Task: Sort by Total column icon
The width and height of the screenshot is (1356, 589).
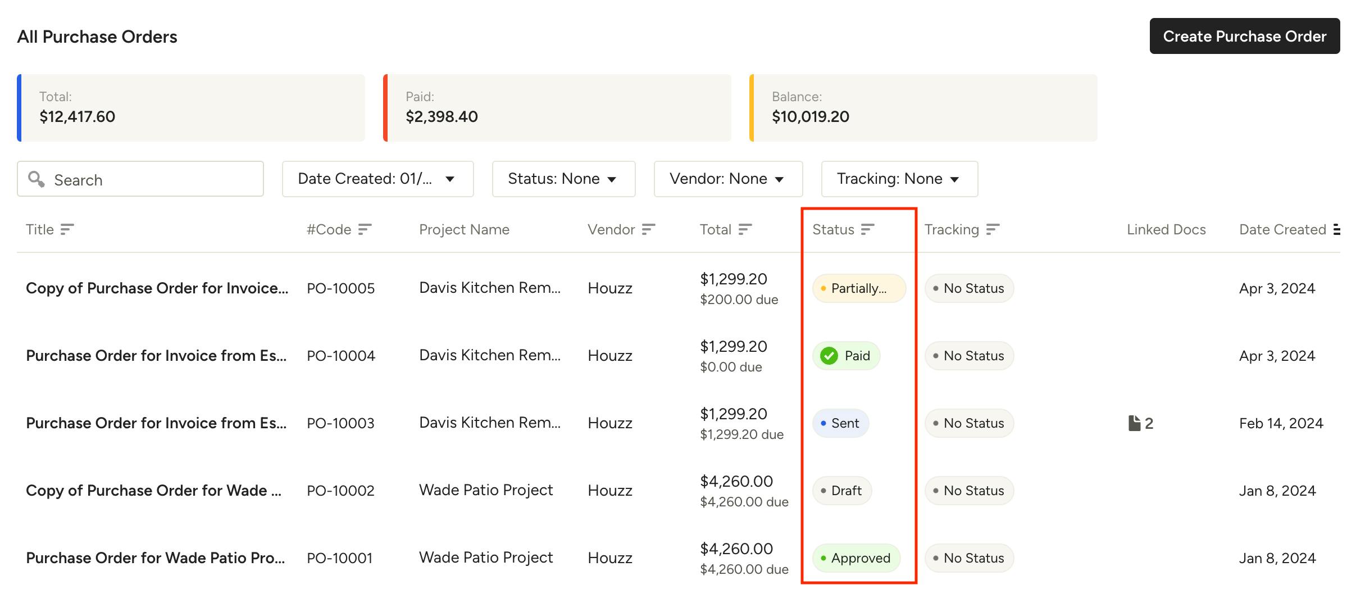Action: 745,229
